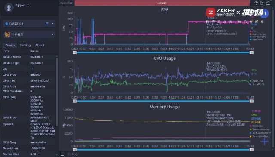Image resolution: width=275 pixels, height=157 pixels.
Task: Click the WiFi connection icon
Action: 47,24
